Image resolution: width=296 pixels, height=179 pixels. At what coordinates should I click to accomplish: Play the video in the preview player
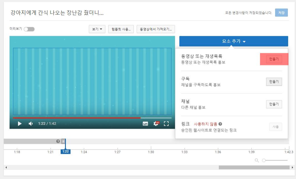20,123
